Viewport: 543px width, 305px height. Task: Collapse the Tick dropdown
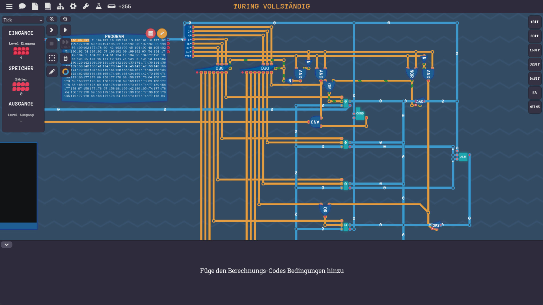[41, 20]
